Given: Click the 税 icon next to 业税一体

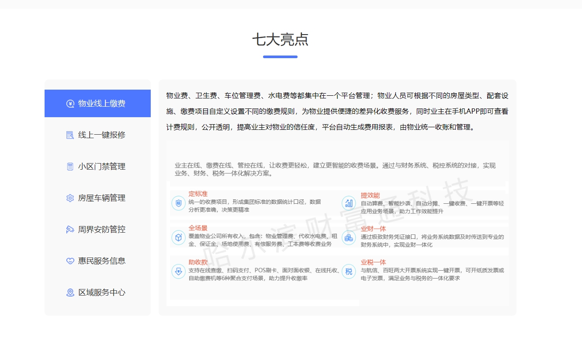Looking at the screenshot, I should point(349,272).
